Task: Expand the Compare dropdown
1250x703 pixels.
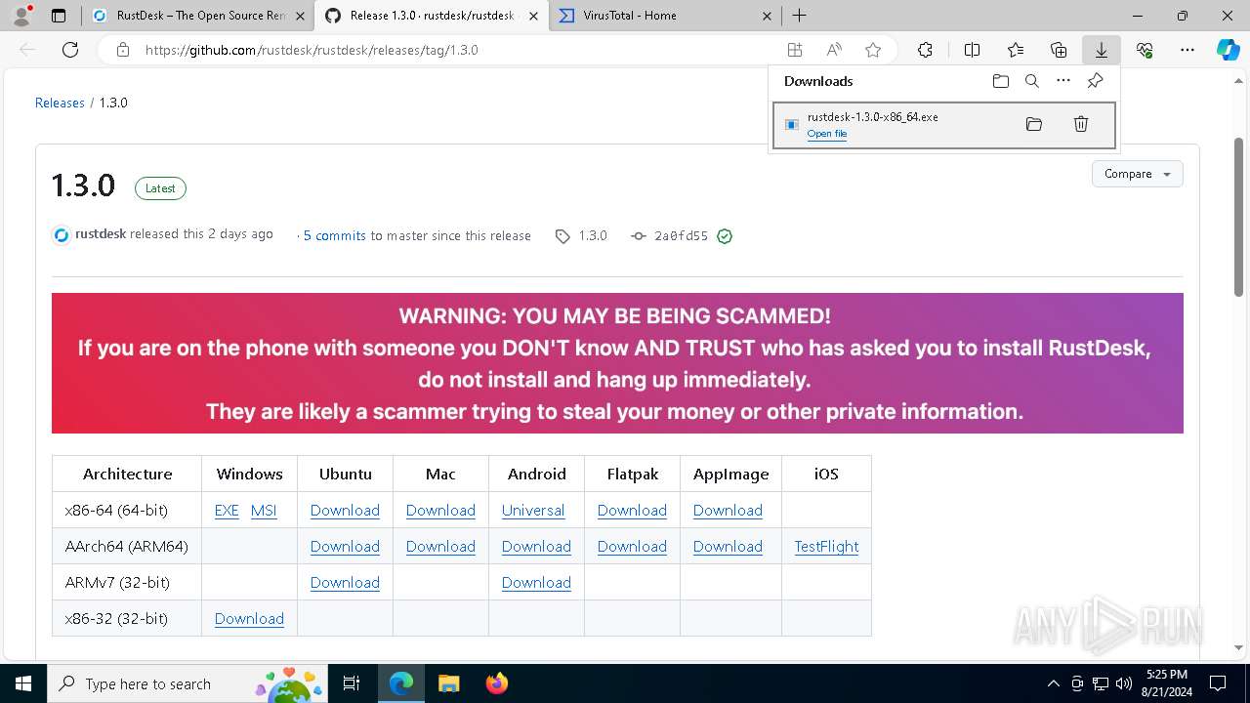Action: tap(1138, 174)
